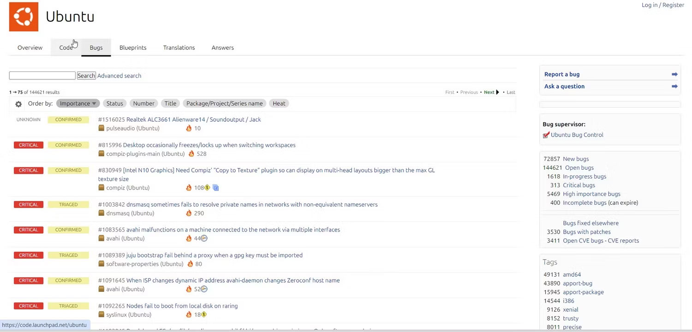Click the milestone icon on bug #1091645
This screenshot has width=692, height=332.
point(204,289)
